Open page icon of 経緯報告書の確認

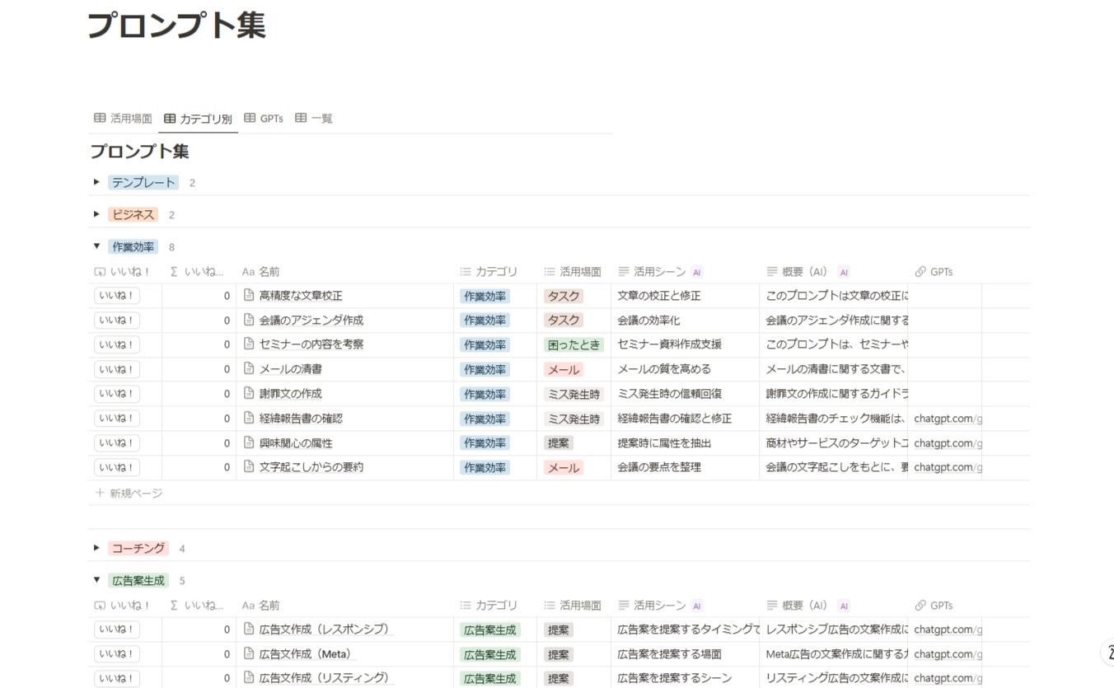tap(249, 418)
